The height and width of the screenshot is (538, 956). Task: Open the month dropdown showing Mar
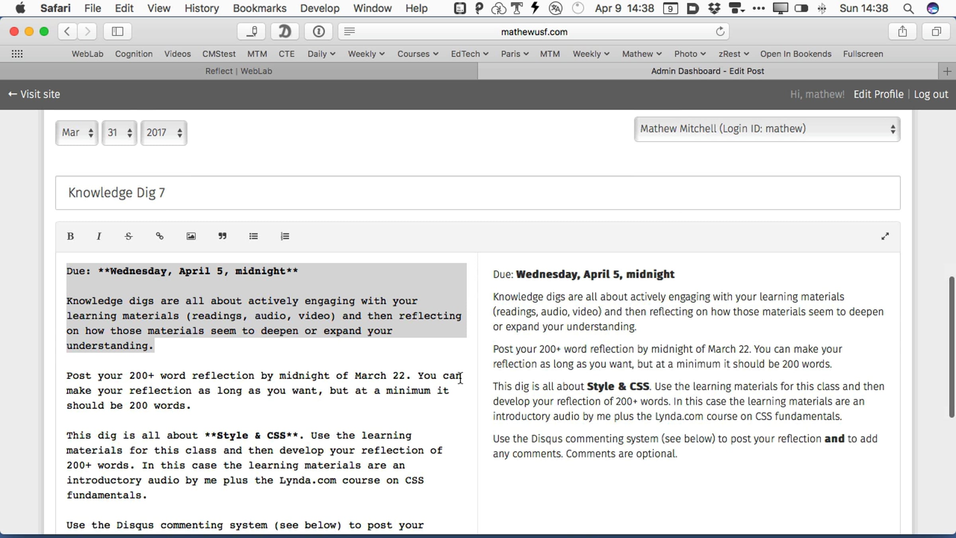coord(77,133)
